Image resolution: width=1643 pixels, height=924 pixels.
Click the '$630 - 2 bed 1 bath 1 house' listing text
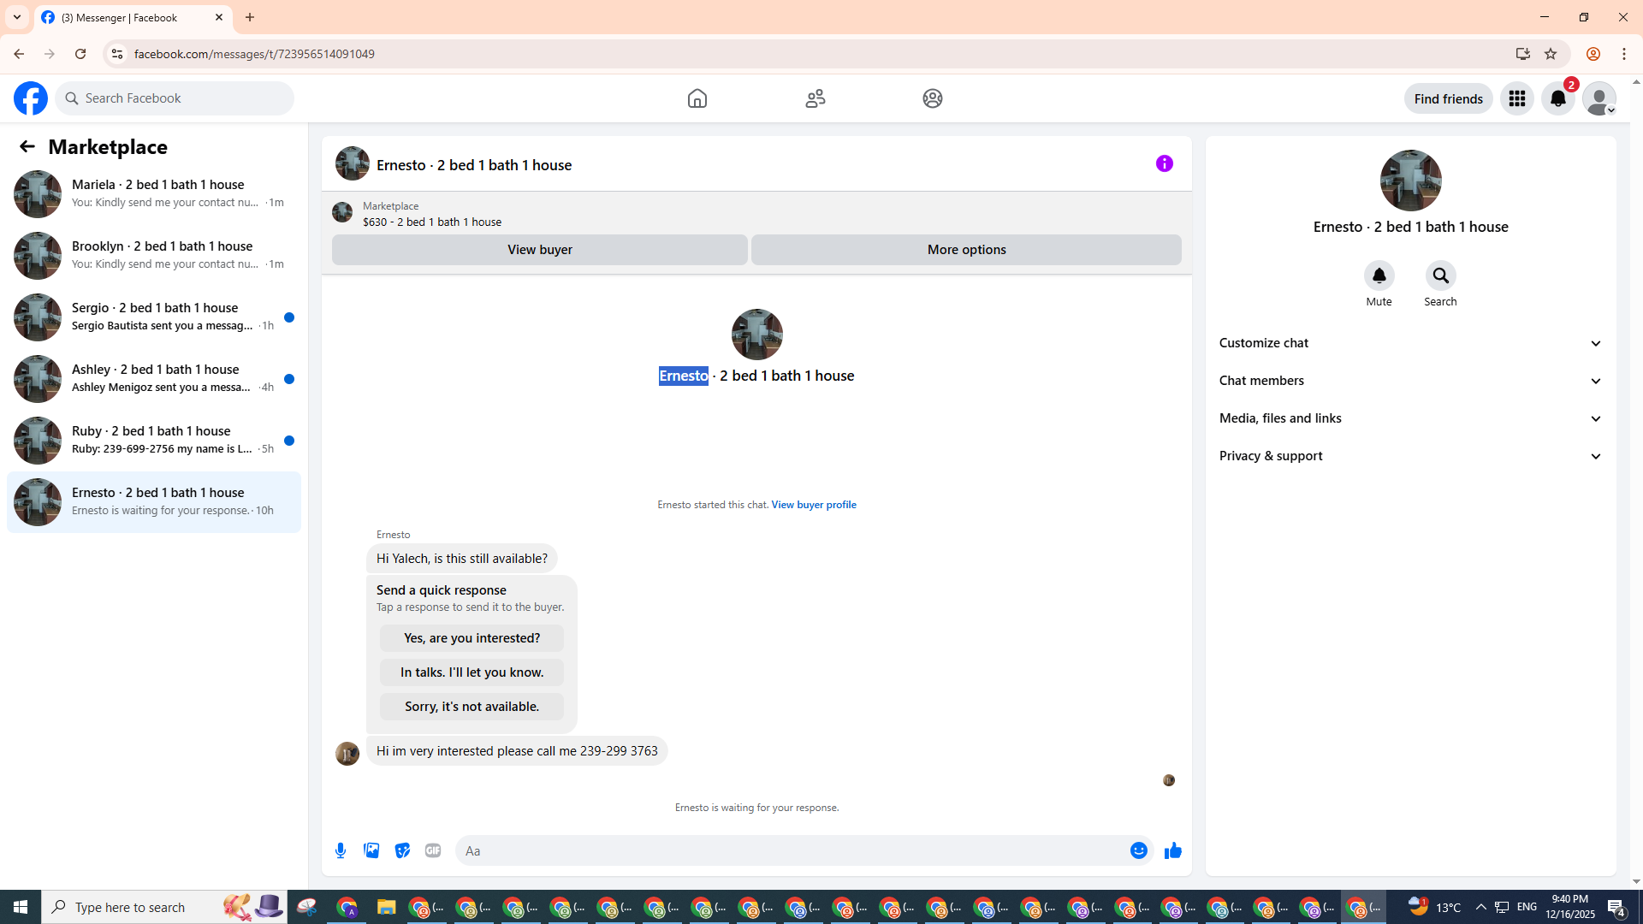click(x=432, y=222)
